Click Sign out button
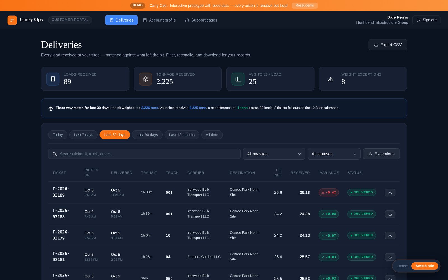This screenshot has width=448, height=280. coord(426,20)
